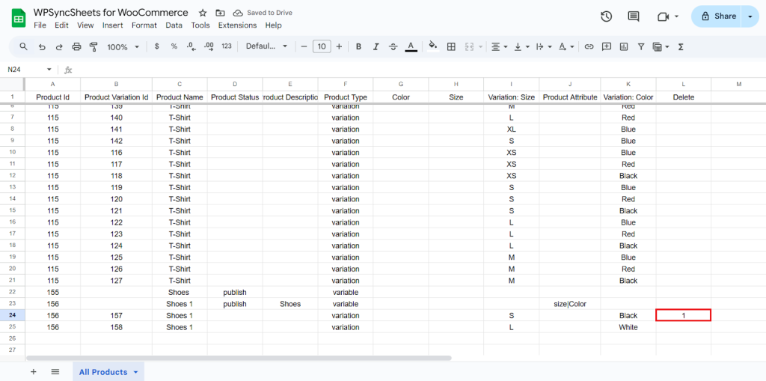Open the zoom level dropdown

pos(123,47)
